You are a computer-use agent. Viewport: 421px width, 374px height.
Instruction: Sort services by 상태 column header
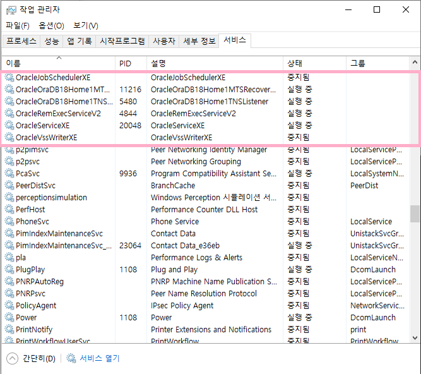click(x=314, y=63)
